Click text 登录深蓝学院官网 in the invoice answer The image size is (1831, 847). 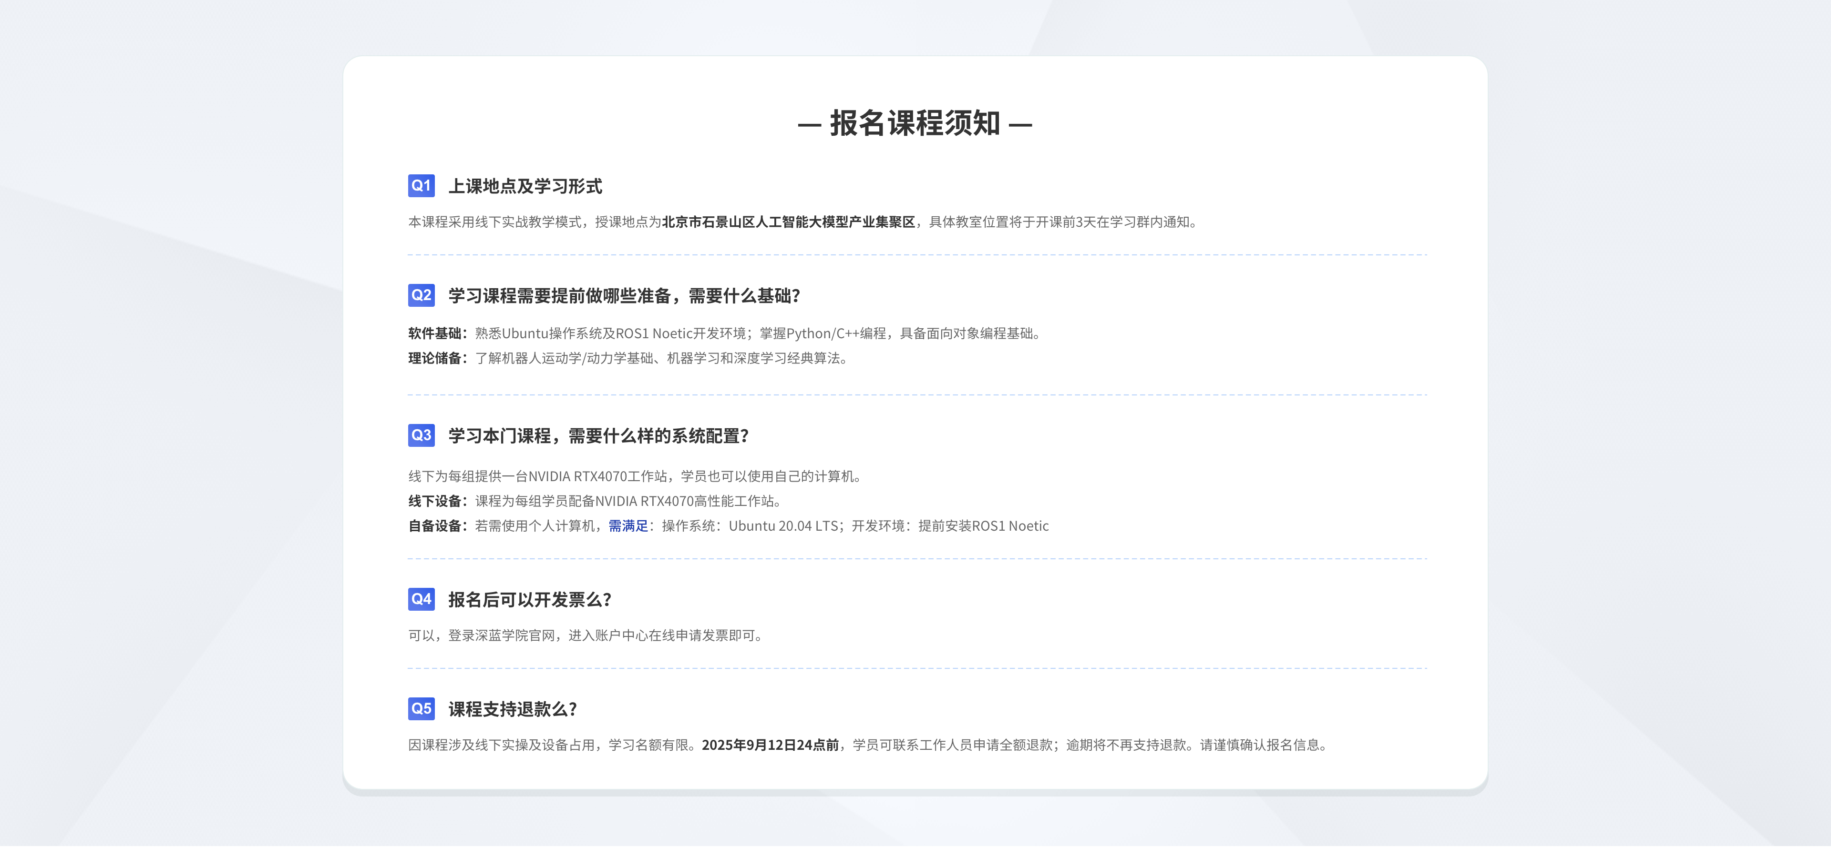tap(501, 635)
